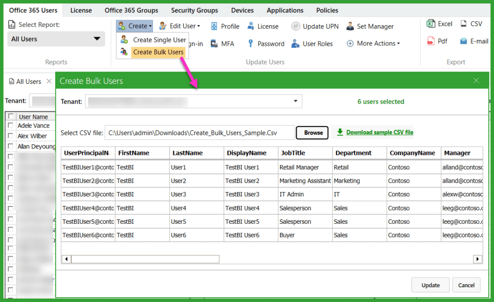Export using the Pdf icon
The image size is (494, 302).
tap(431, 41)
